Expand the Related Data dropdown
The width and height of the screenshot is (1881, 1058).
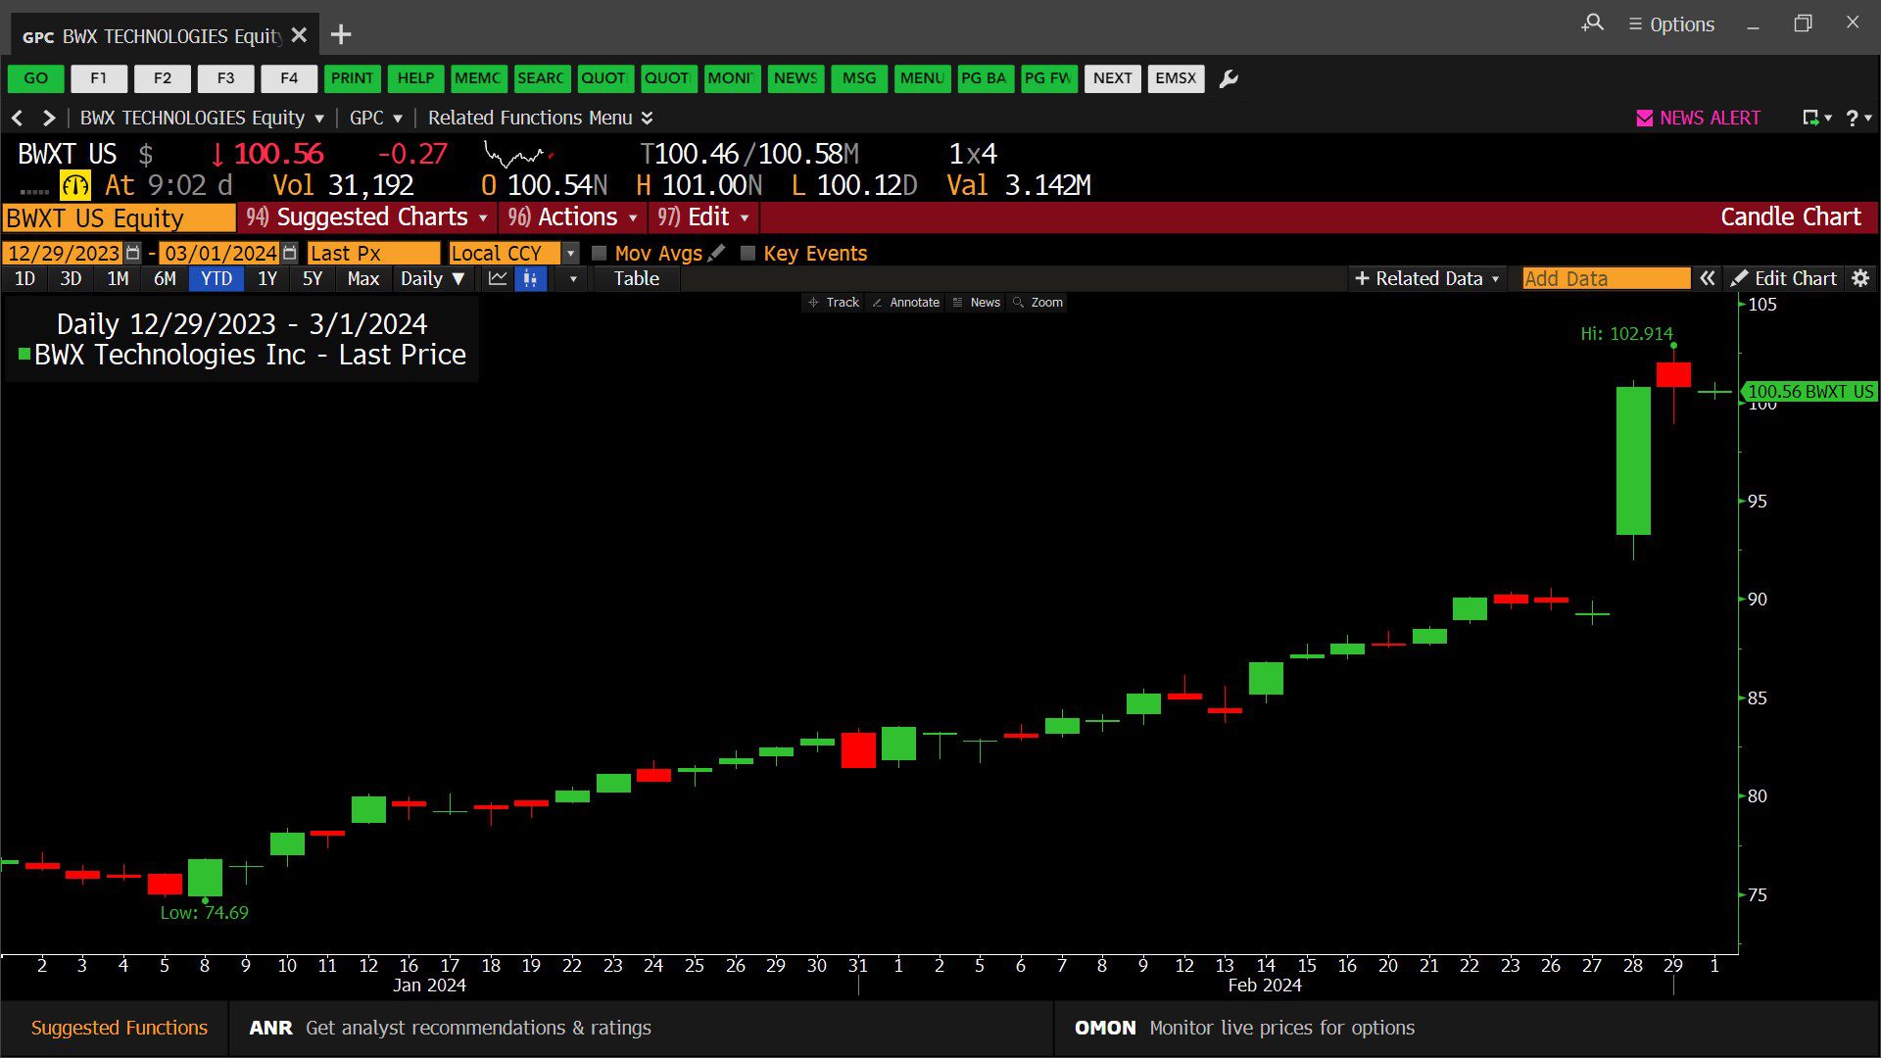click(1426, 279)
